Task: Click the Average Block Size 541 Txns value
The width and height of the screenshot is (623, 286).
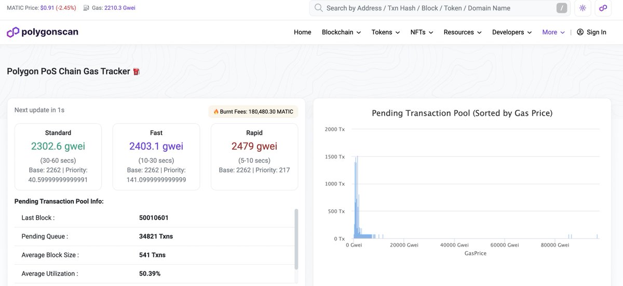Action: 152,255
